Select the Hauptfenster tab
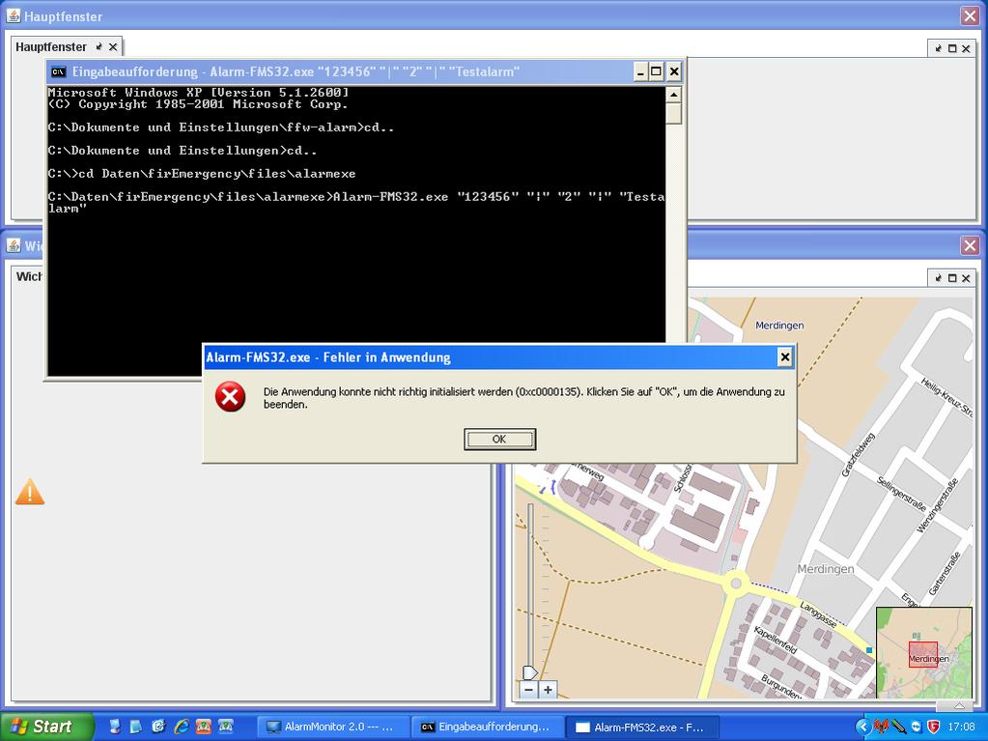This screenshot has height=741, width=988. coord(51,46)
